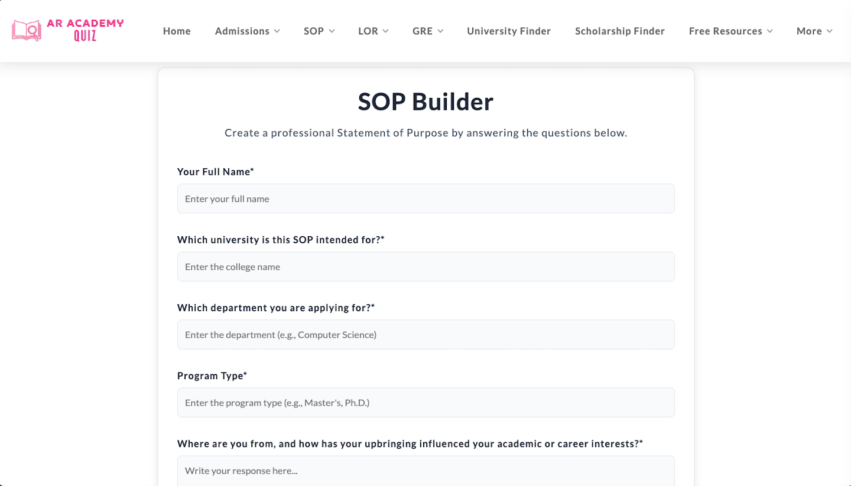The height and width of the screenshot is (486, 851).
Task: Click the chevron beside GRE
Action: [x=440, y=31]
